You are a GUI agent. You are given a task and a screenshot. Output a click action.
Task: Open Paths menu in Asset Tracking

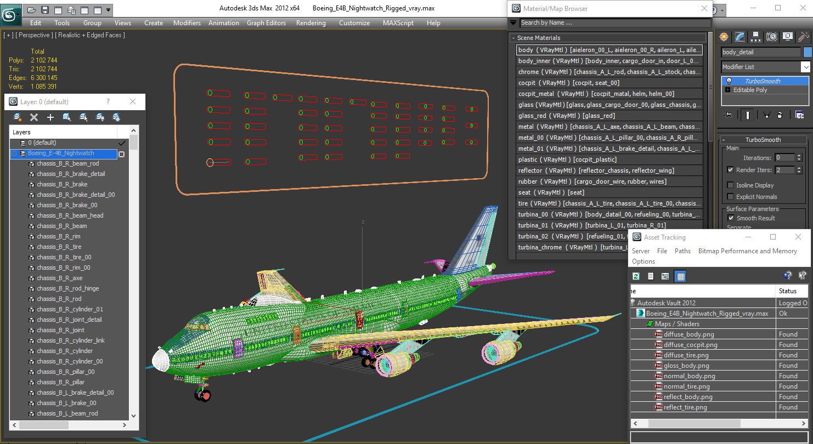click(x=682, y=251)
